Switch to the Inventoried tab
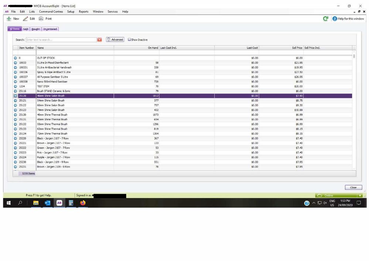The image size is (369, 261). pyautogui.click(x=50, y=29)
